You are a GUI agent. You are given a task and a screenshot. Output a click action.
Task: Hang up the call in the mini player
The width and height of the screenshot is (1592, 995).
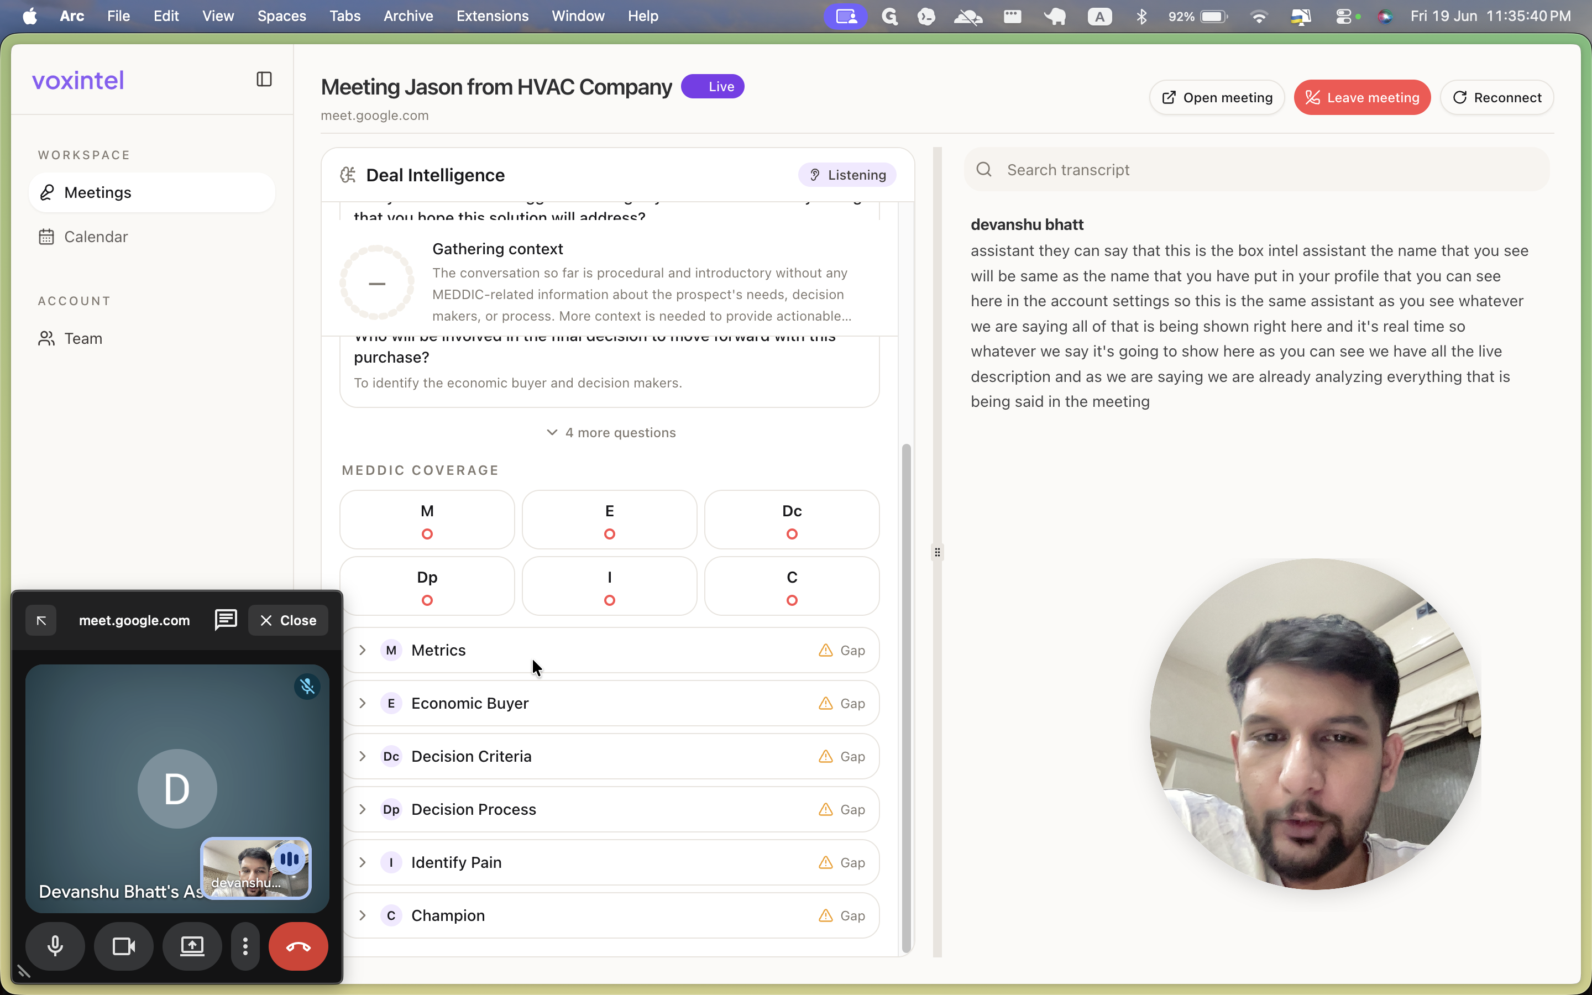[x=298, y=946]
